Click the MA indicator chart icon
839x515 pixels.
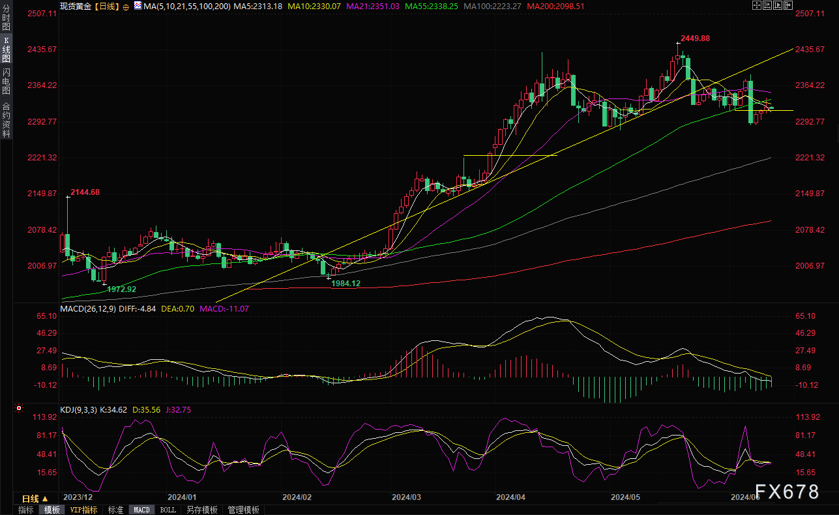click(138, 5)
